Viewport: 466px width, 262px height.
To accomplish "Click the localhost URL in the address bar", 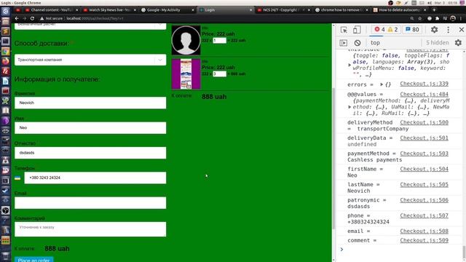I will tap(95, 18).
